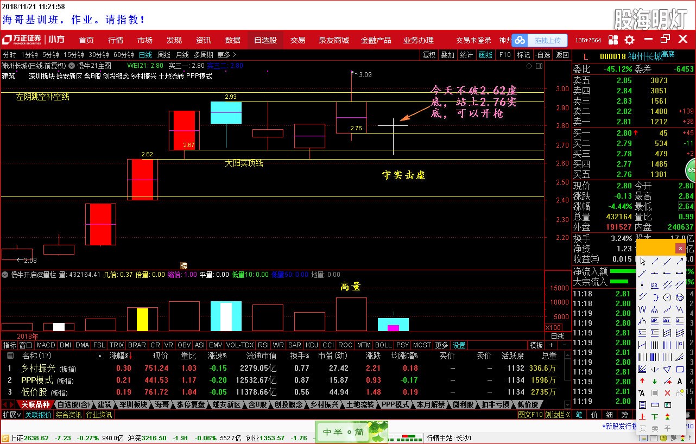The width and height of the screenshot is (696, 444).
Task: Open F10 company info
Action: click(x=505, y=55)
